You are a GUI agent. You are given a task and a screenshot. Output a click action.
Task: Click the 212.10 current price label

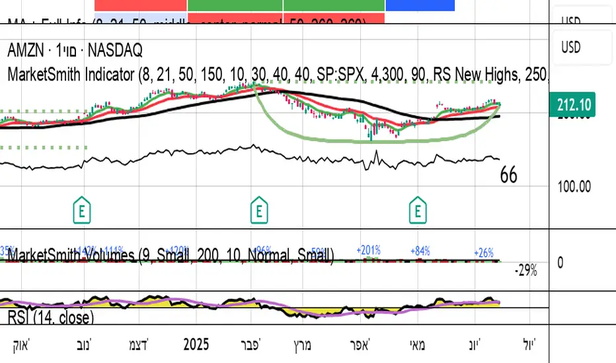574,105
